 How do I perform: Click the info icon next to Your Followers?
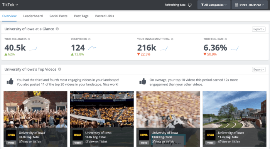click(29, 39)
